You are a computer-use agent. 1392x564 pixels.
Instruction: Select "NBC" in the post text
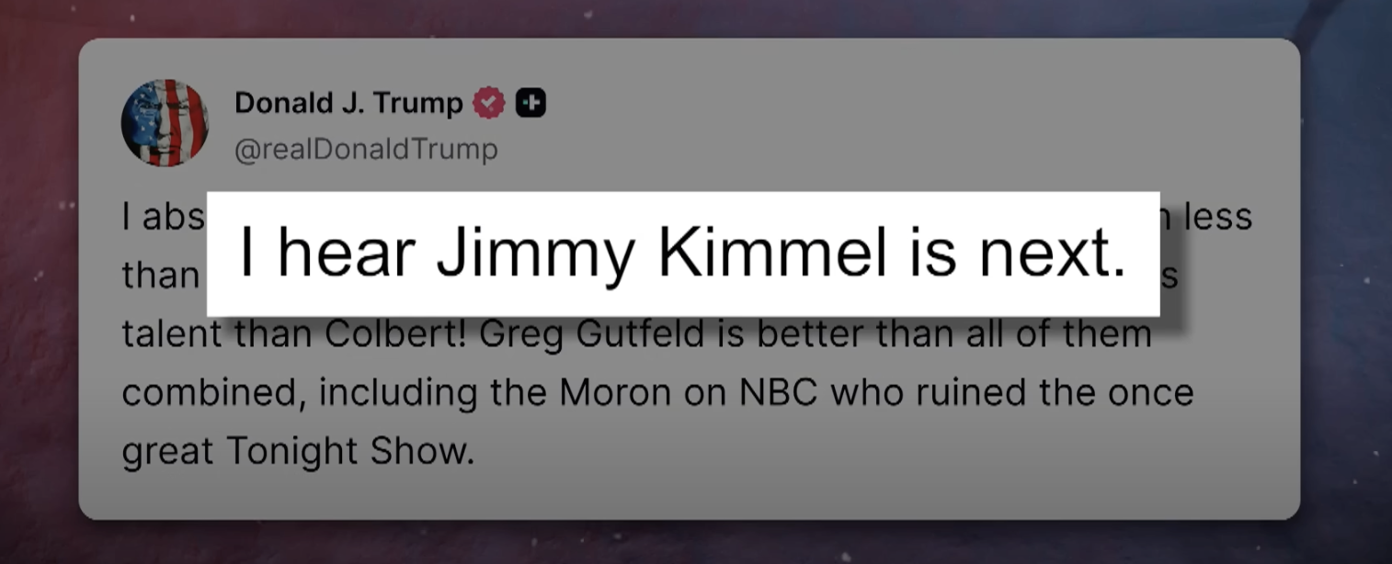click(x=773, y=393)
